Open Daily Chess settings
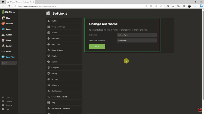This screenshot has width=204, height=114. pos(64,44)
